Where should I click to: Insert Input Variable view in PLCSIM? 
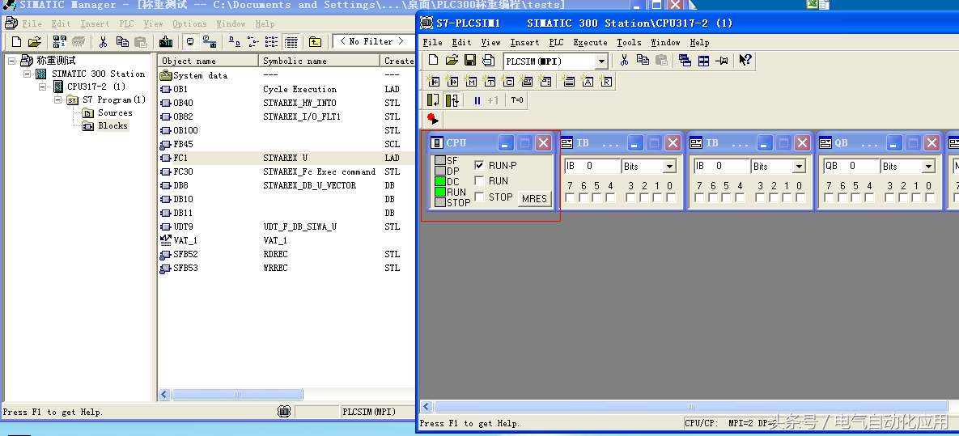pos(434,81)
